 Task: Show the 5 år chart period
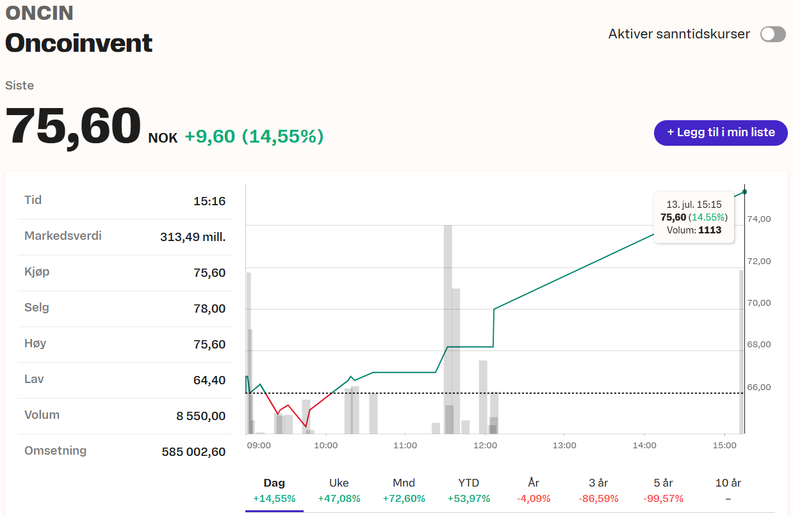663,491
